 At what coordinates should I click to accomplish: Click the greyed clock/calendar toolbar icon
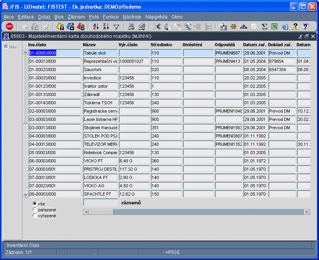pyautogui.click(x=254, y=26)
